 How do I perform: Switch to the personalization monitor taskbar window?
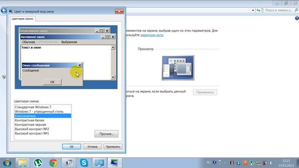point(114,163)
